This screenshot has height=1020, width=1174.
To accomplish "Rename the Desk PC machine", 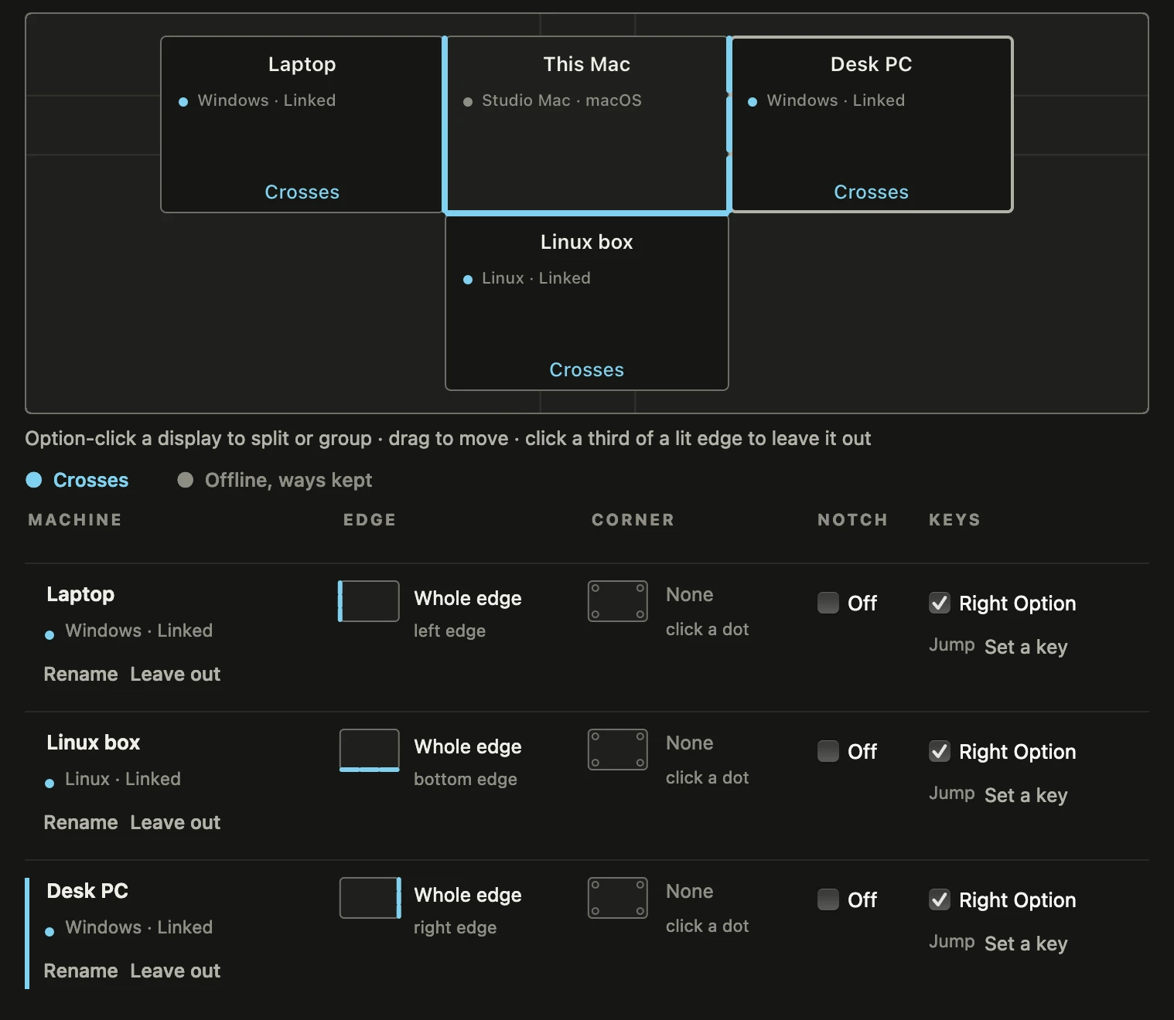I will (80, 971).
